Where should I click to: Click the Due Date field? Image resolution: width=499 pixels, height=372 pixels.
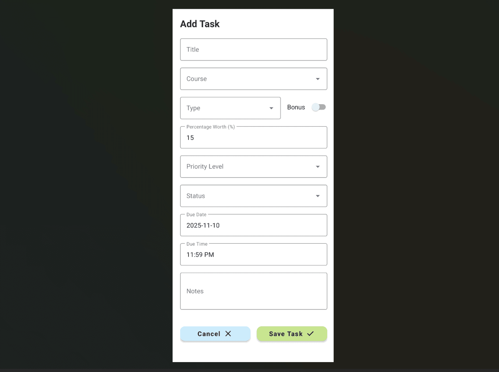pyautogui.click(x=253, y=225)
